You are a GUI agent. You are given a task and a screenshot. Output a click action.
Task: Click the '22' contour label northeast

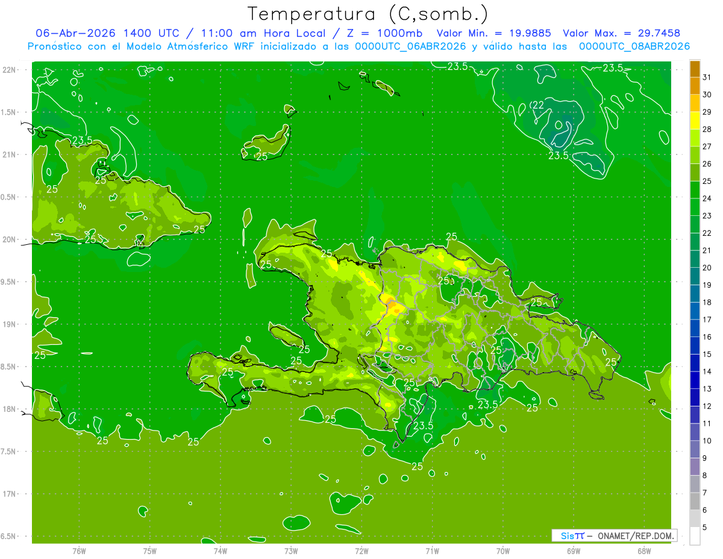pos(538,106)
